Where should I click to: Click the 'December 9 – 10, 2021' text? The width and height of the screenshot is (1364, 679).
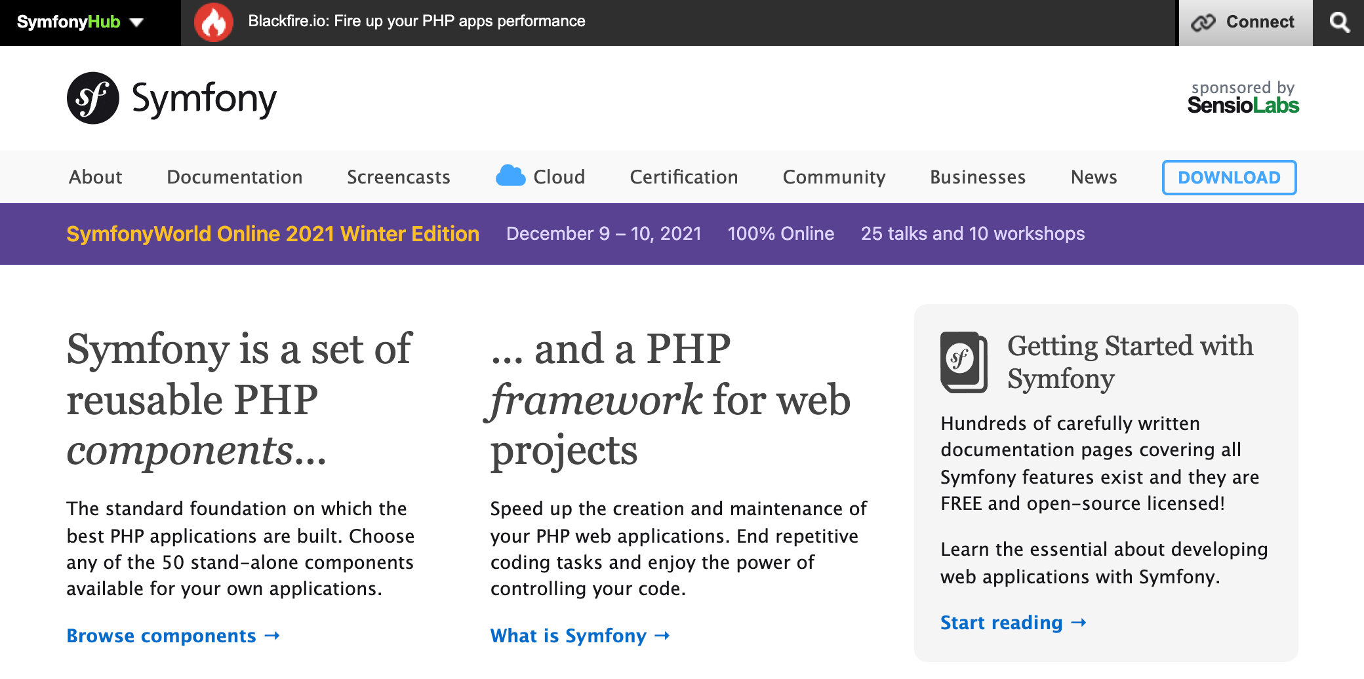coord(604,234)
